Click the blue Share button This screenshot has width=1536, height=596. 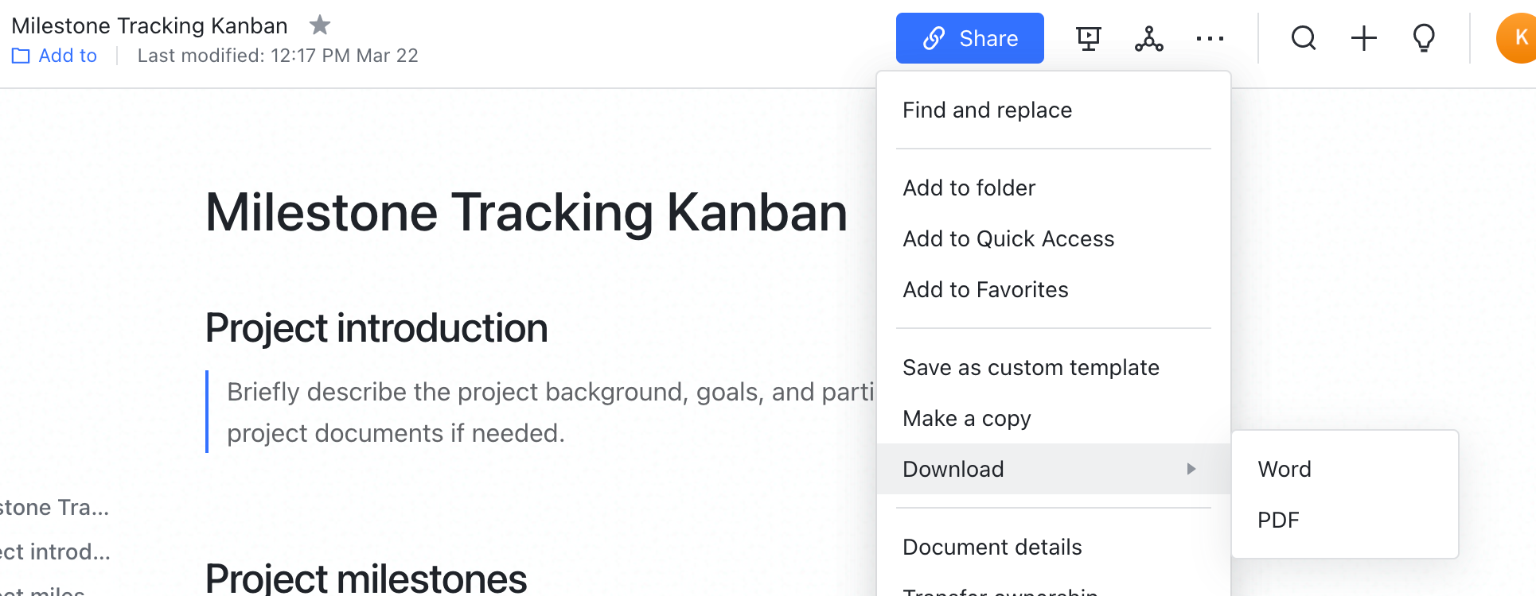969,38
